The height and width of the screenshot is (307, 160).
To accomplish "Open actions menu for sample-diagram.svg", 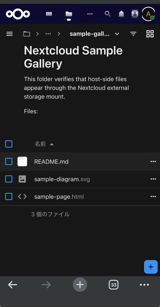I will [153, 179].
